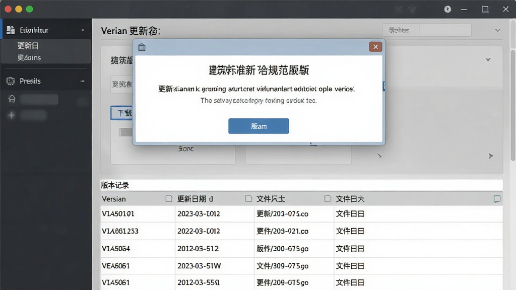Click the clipboard icon in the dialog title bar
This screenshot has width=516, height=290.
coord(142,47)
